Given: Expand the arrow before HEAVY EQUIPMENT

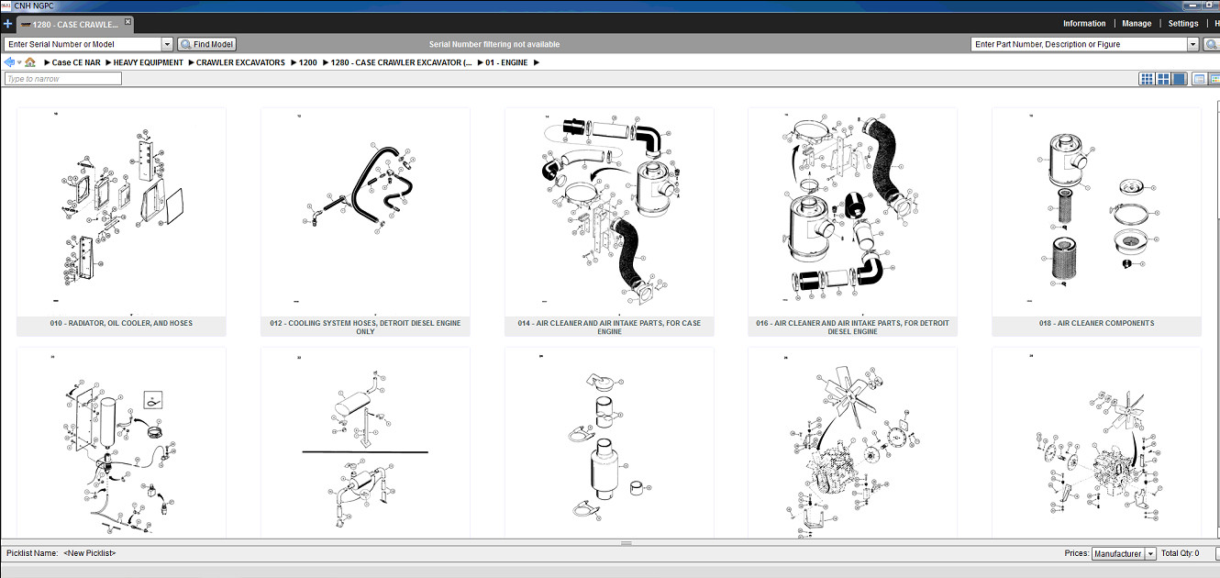Looking at the screenshot, I should point(107,62).
